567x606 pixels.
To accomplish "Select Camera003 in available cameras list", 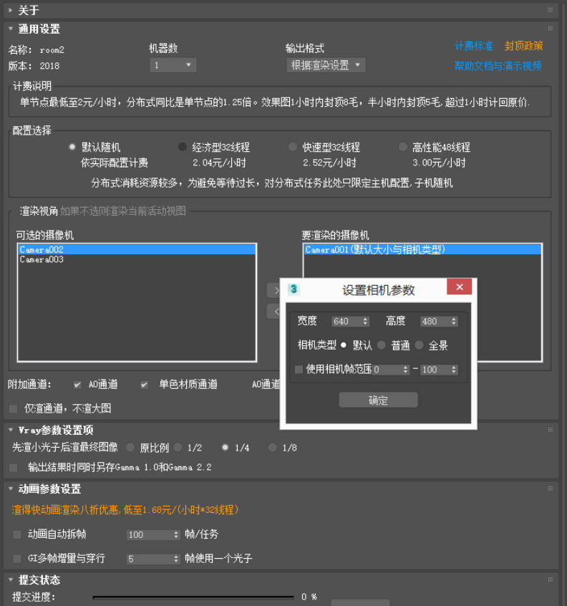I will (x=42, y=260).
